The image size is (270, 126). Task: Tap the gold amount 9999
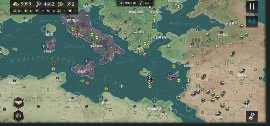tap(26, 4)
